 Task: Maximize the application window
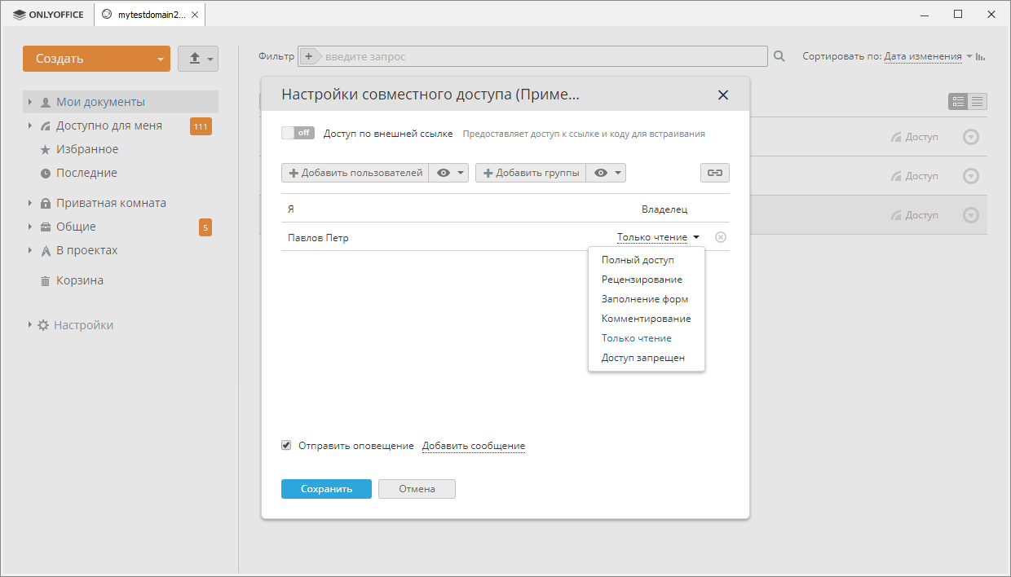point(958,14)
